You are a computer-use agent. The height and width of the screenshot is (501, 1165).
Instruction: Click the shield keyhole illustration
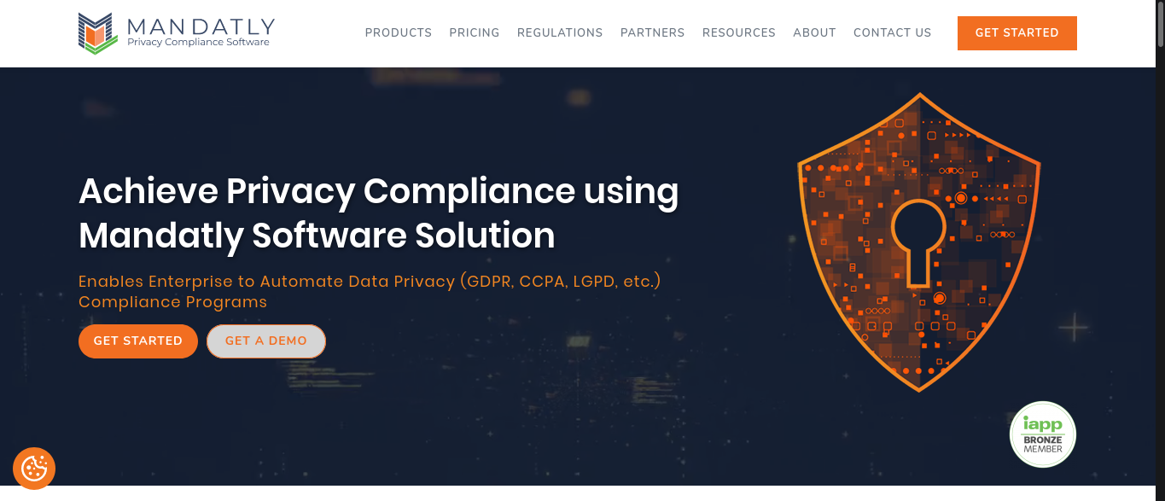919,242
